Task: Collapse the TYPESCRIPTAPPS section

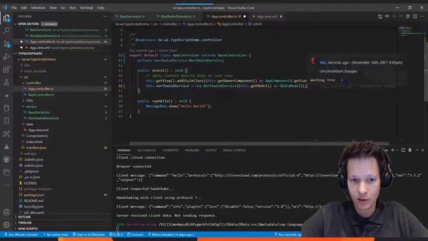Action: coord(16,54)
